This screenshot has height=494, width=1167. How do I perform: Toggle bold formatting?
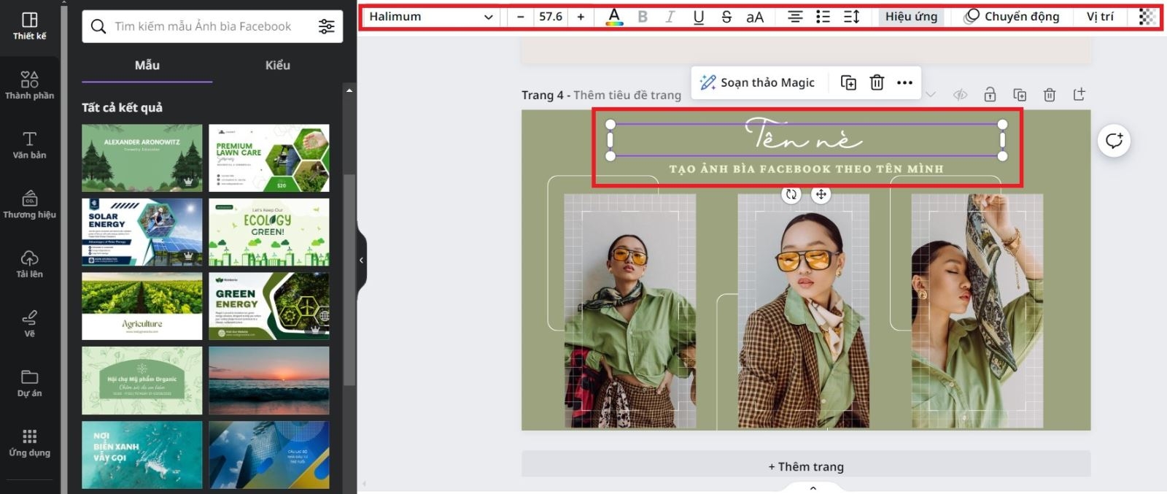point(643,17)
